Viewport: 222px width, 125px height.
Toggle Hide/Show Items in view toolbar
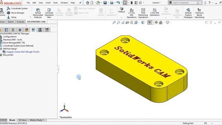coord(150,23)
